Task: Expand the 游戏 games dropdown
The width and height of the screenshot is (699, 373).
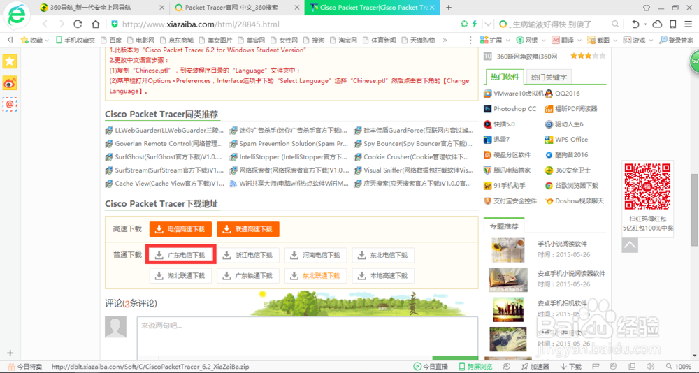Action: click(x=650, y=40)
